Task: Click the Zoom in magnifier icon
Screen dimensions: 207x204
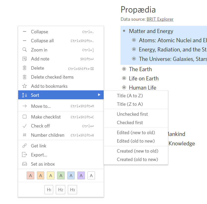Action: click(25, 50)
